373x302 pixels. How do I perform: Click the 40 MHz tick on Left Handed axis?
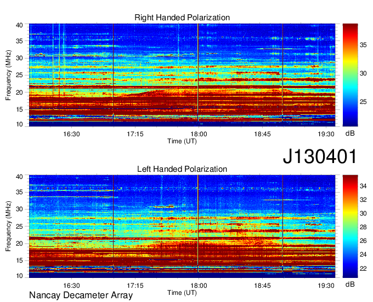19,177
